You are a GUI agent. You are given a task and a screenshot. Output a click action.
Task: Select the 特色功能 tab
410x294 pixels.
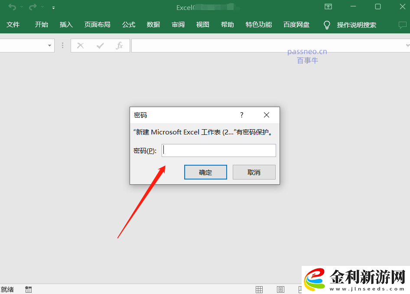[259, 25]
